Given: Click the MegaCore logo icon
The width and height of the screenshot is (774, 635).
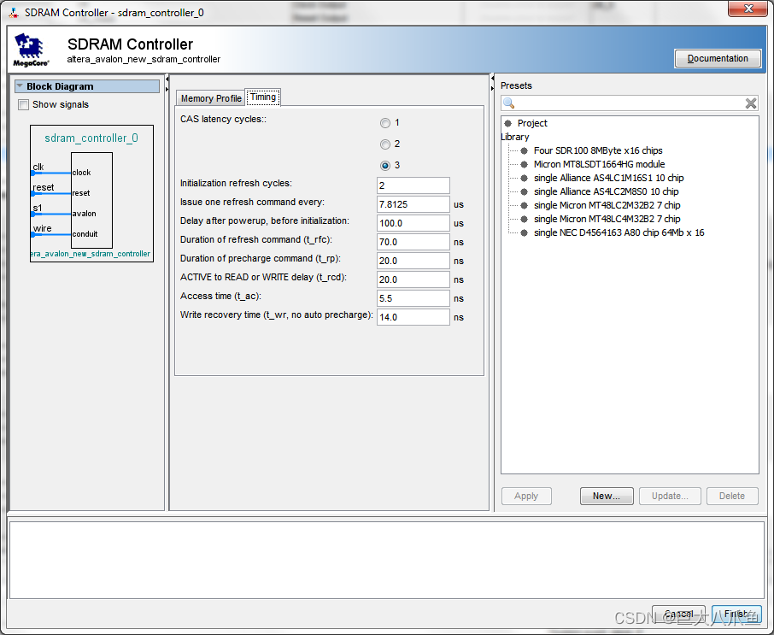Looking at the screenshot, I should [31, 50].
